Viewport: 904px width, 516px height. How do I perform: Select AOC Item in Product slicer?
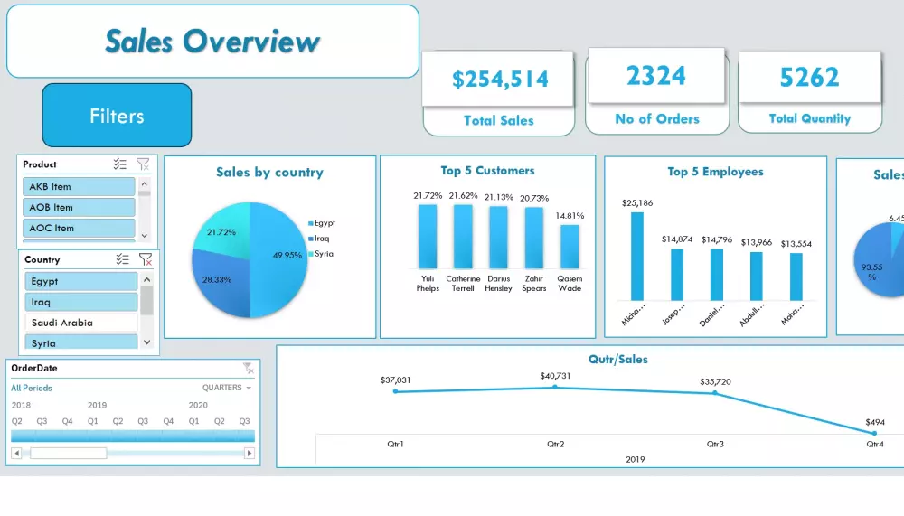(x=79, y=229)
